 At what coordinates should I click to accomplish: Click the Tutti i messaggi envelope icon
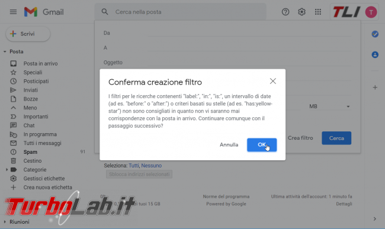13,143
